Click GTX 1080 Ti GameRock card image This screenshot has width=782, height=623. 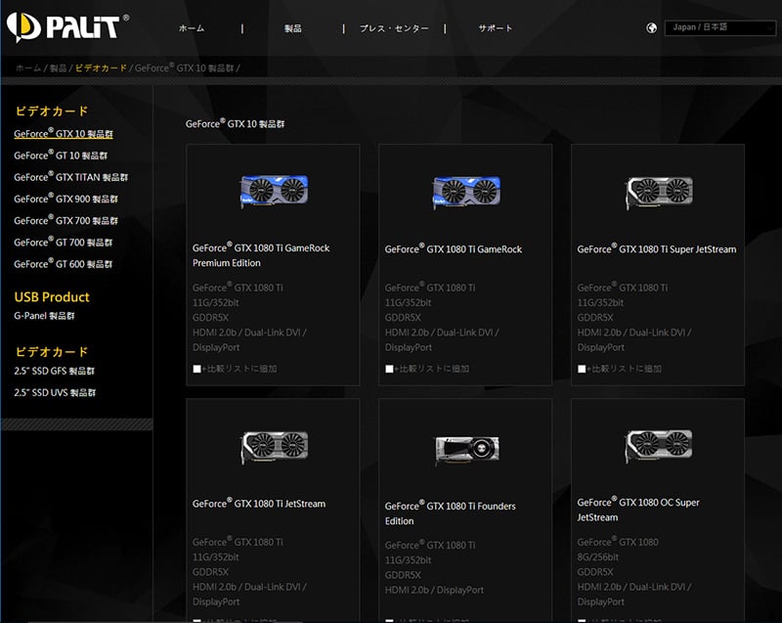coord(466,192)
